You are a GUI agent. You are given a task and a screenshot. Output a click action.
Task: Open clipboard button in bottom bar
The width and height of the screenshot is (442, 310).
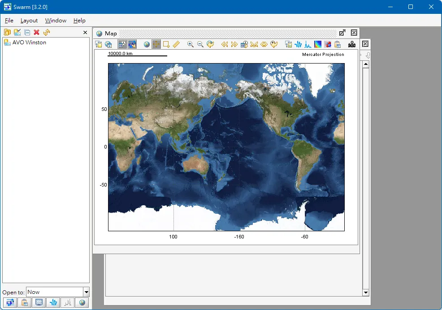click(x=25, y=303)
